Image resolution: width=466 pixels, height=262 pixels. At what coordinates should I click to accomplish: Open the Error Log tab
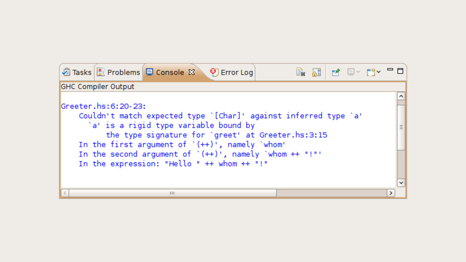click(x=232, y=72)
